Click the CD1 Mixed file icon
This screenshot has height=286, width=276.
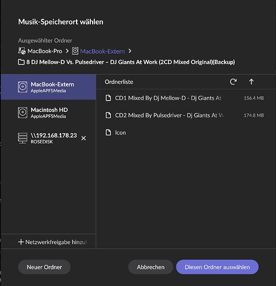108,98
